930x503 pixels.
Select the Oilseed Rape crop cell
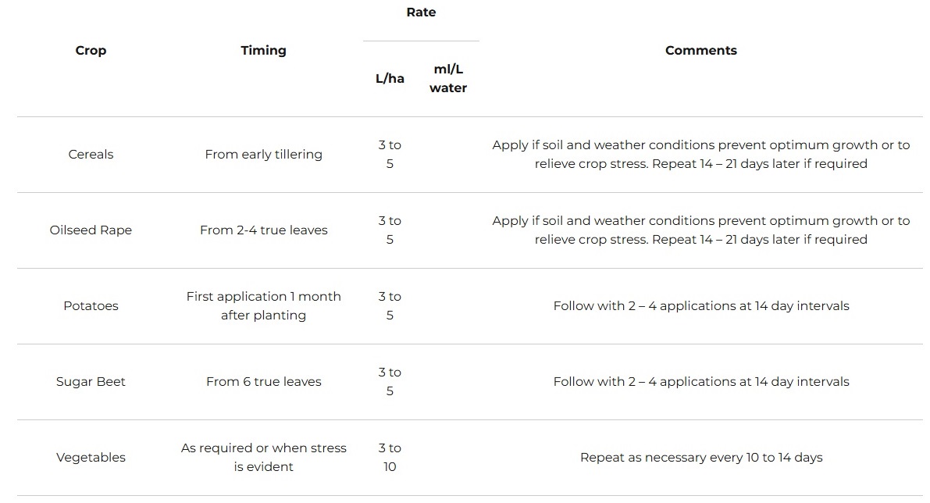point(91,230)
